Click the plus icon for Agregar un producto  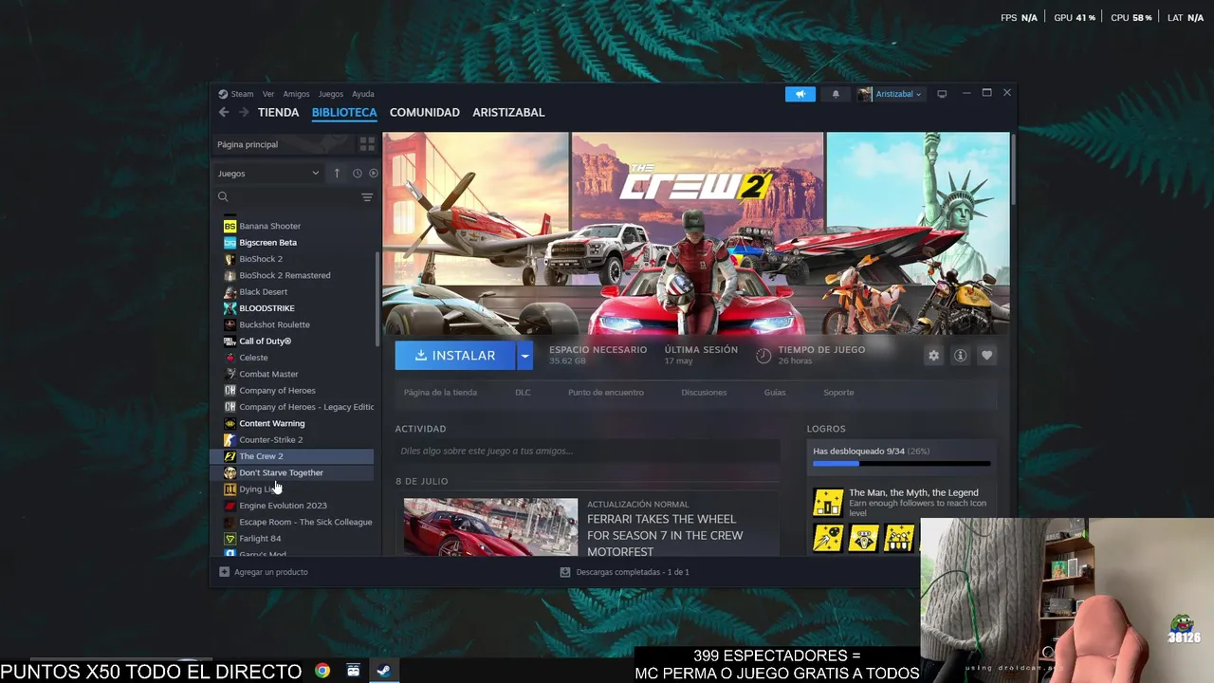(225, 572)
